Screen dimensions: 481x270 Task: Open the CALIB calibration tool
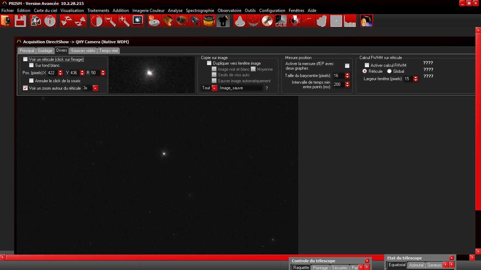point(281,21)
